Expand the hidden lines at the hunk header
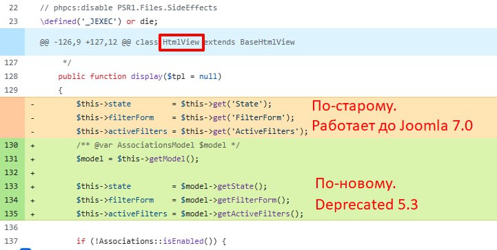This screenshot has height=250, width=497. [12, 42]
